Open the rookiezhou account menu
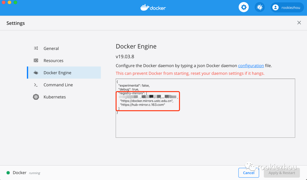Viewport: 307px width, 180px height. coord(291,8)
